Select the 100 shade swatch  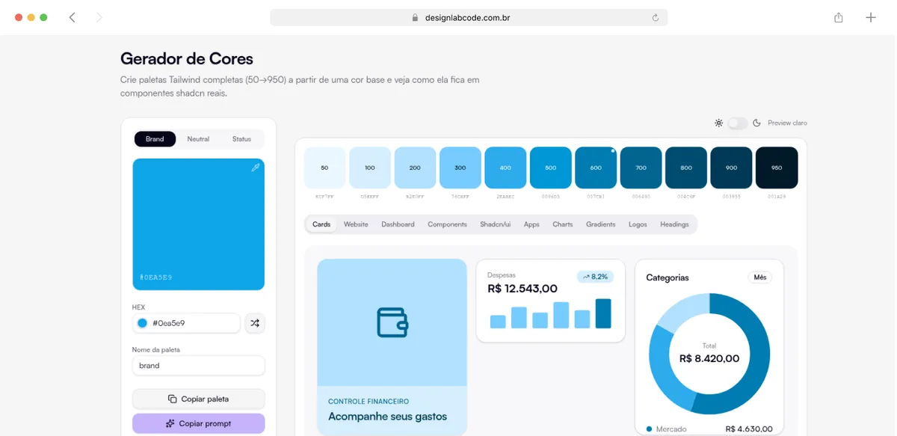[370, 168]
